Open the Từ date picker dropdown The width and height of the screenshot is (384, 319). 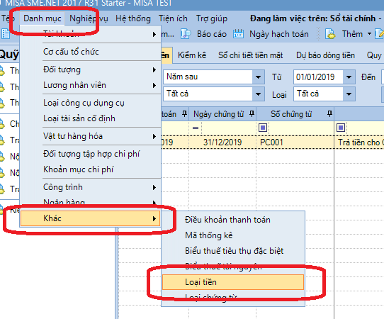(x=349, y=77)
